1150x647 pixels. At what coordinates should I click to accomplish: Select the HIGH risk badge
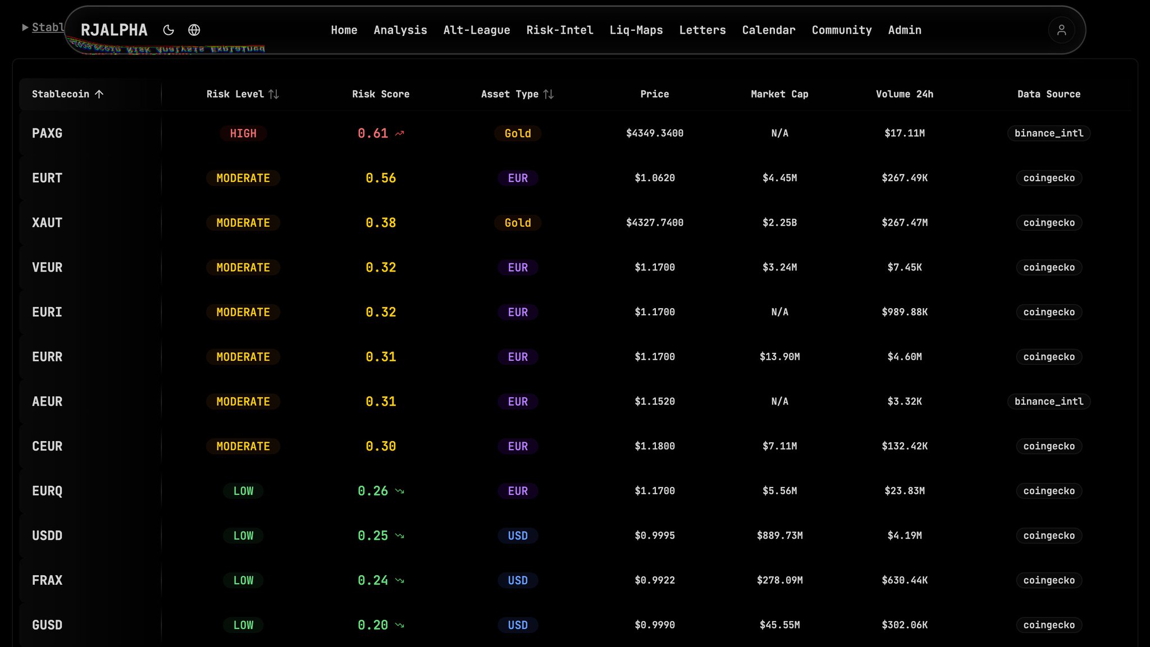(243, 134)
